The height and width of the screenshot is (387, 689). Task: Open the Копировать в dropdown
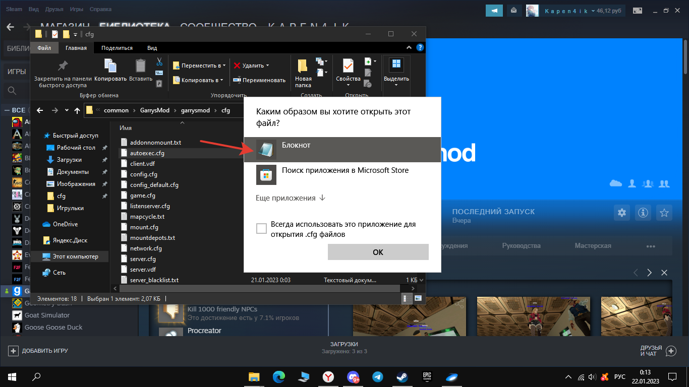(x=198, y=80)
